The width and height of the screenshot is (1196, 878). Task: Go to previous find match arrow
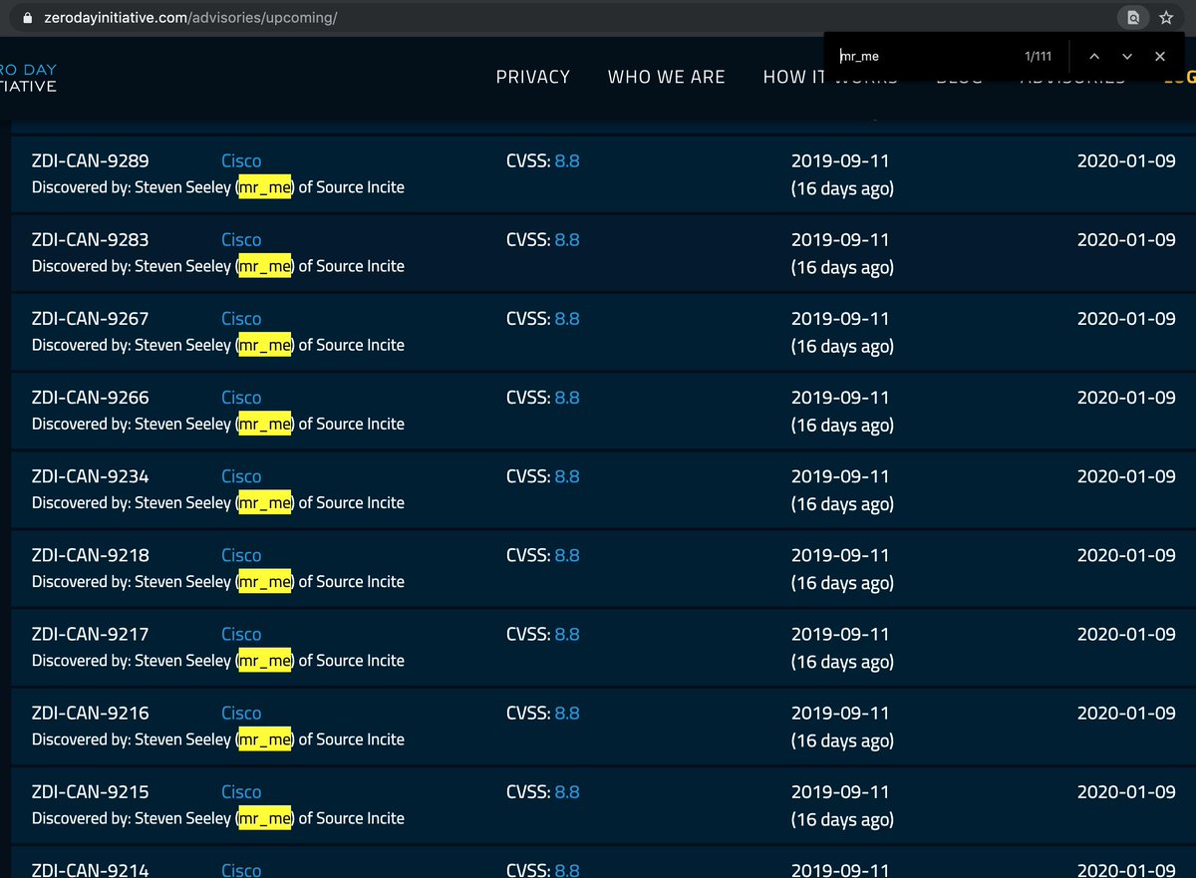tap(1094, 57)
